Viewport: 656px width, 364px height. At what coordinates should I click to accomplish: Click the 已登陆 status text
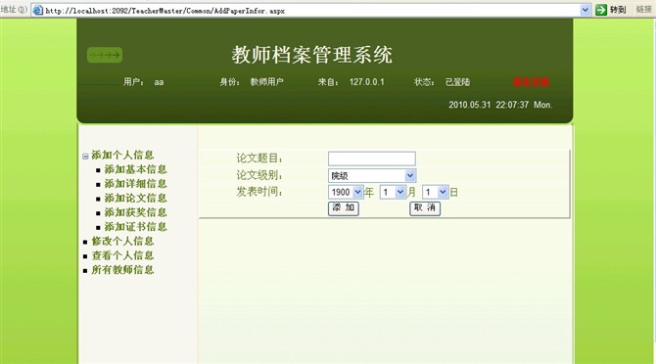point(457,82)
